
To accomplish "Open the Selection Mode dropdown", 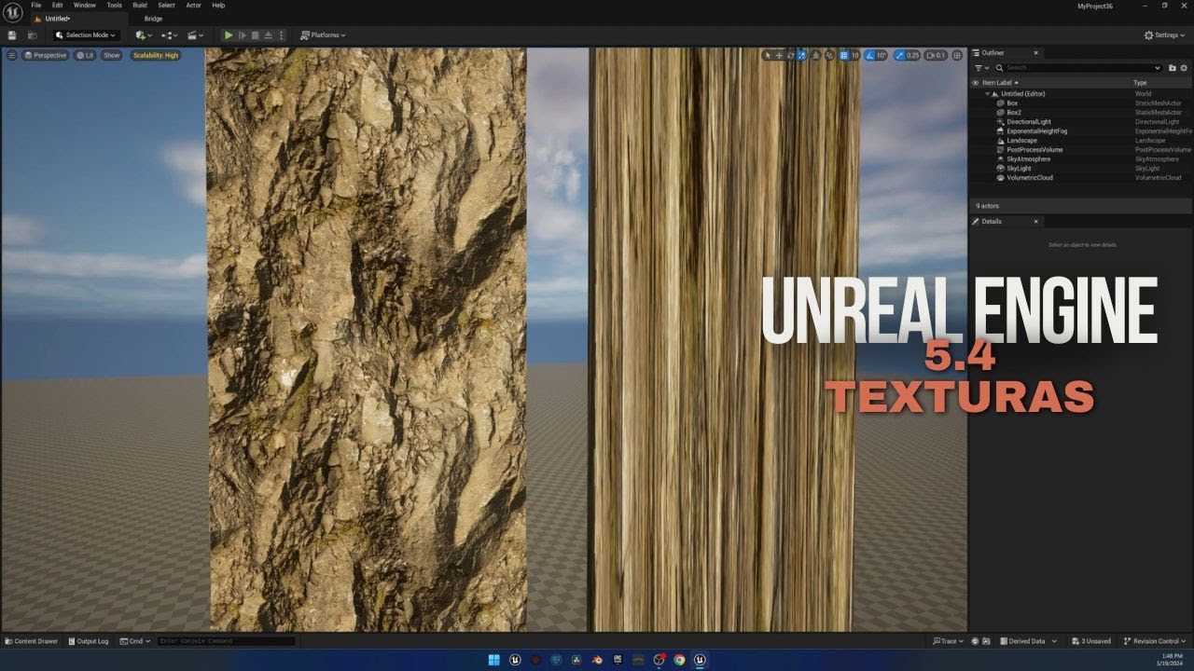I will (x=86, y=35).
